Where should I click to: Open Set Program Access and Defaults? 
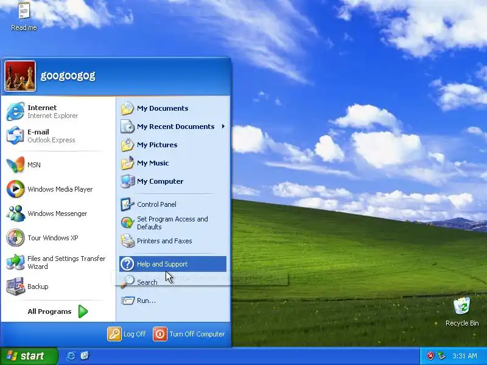pos(173,223)
